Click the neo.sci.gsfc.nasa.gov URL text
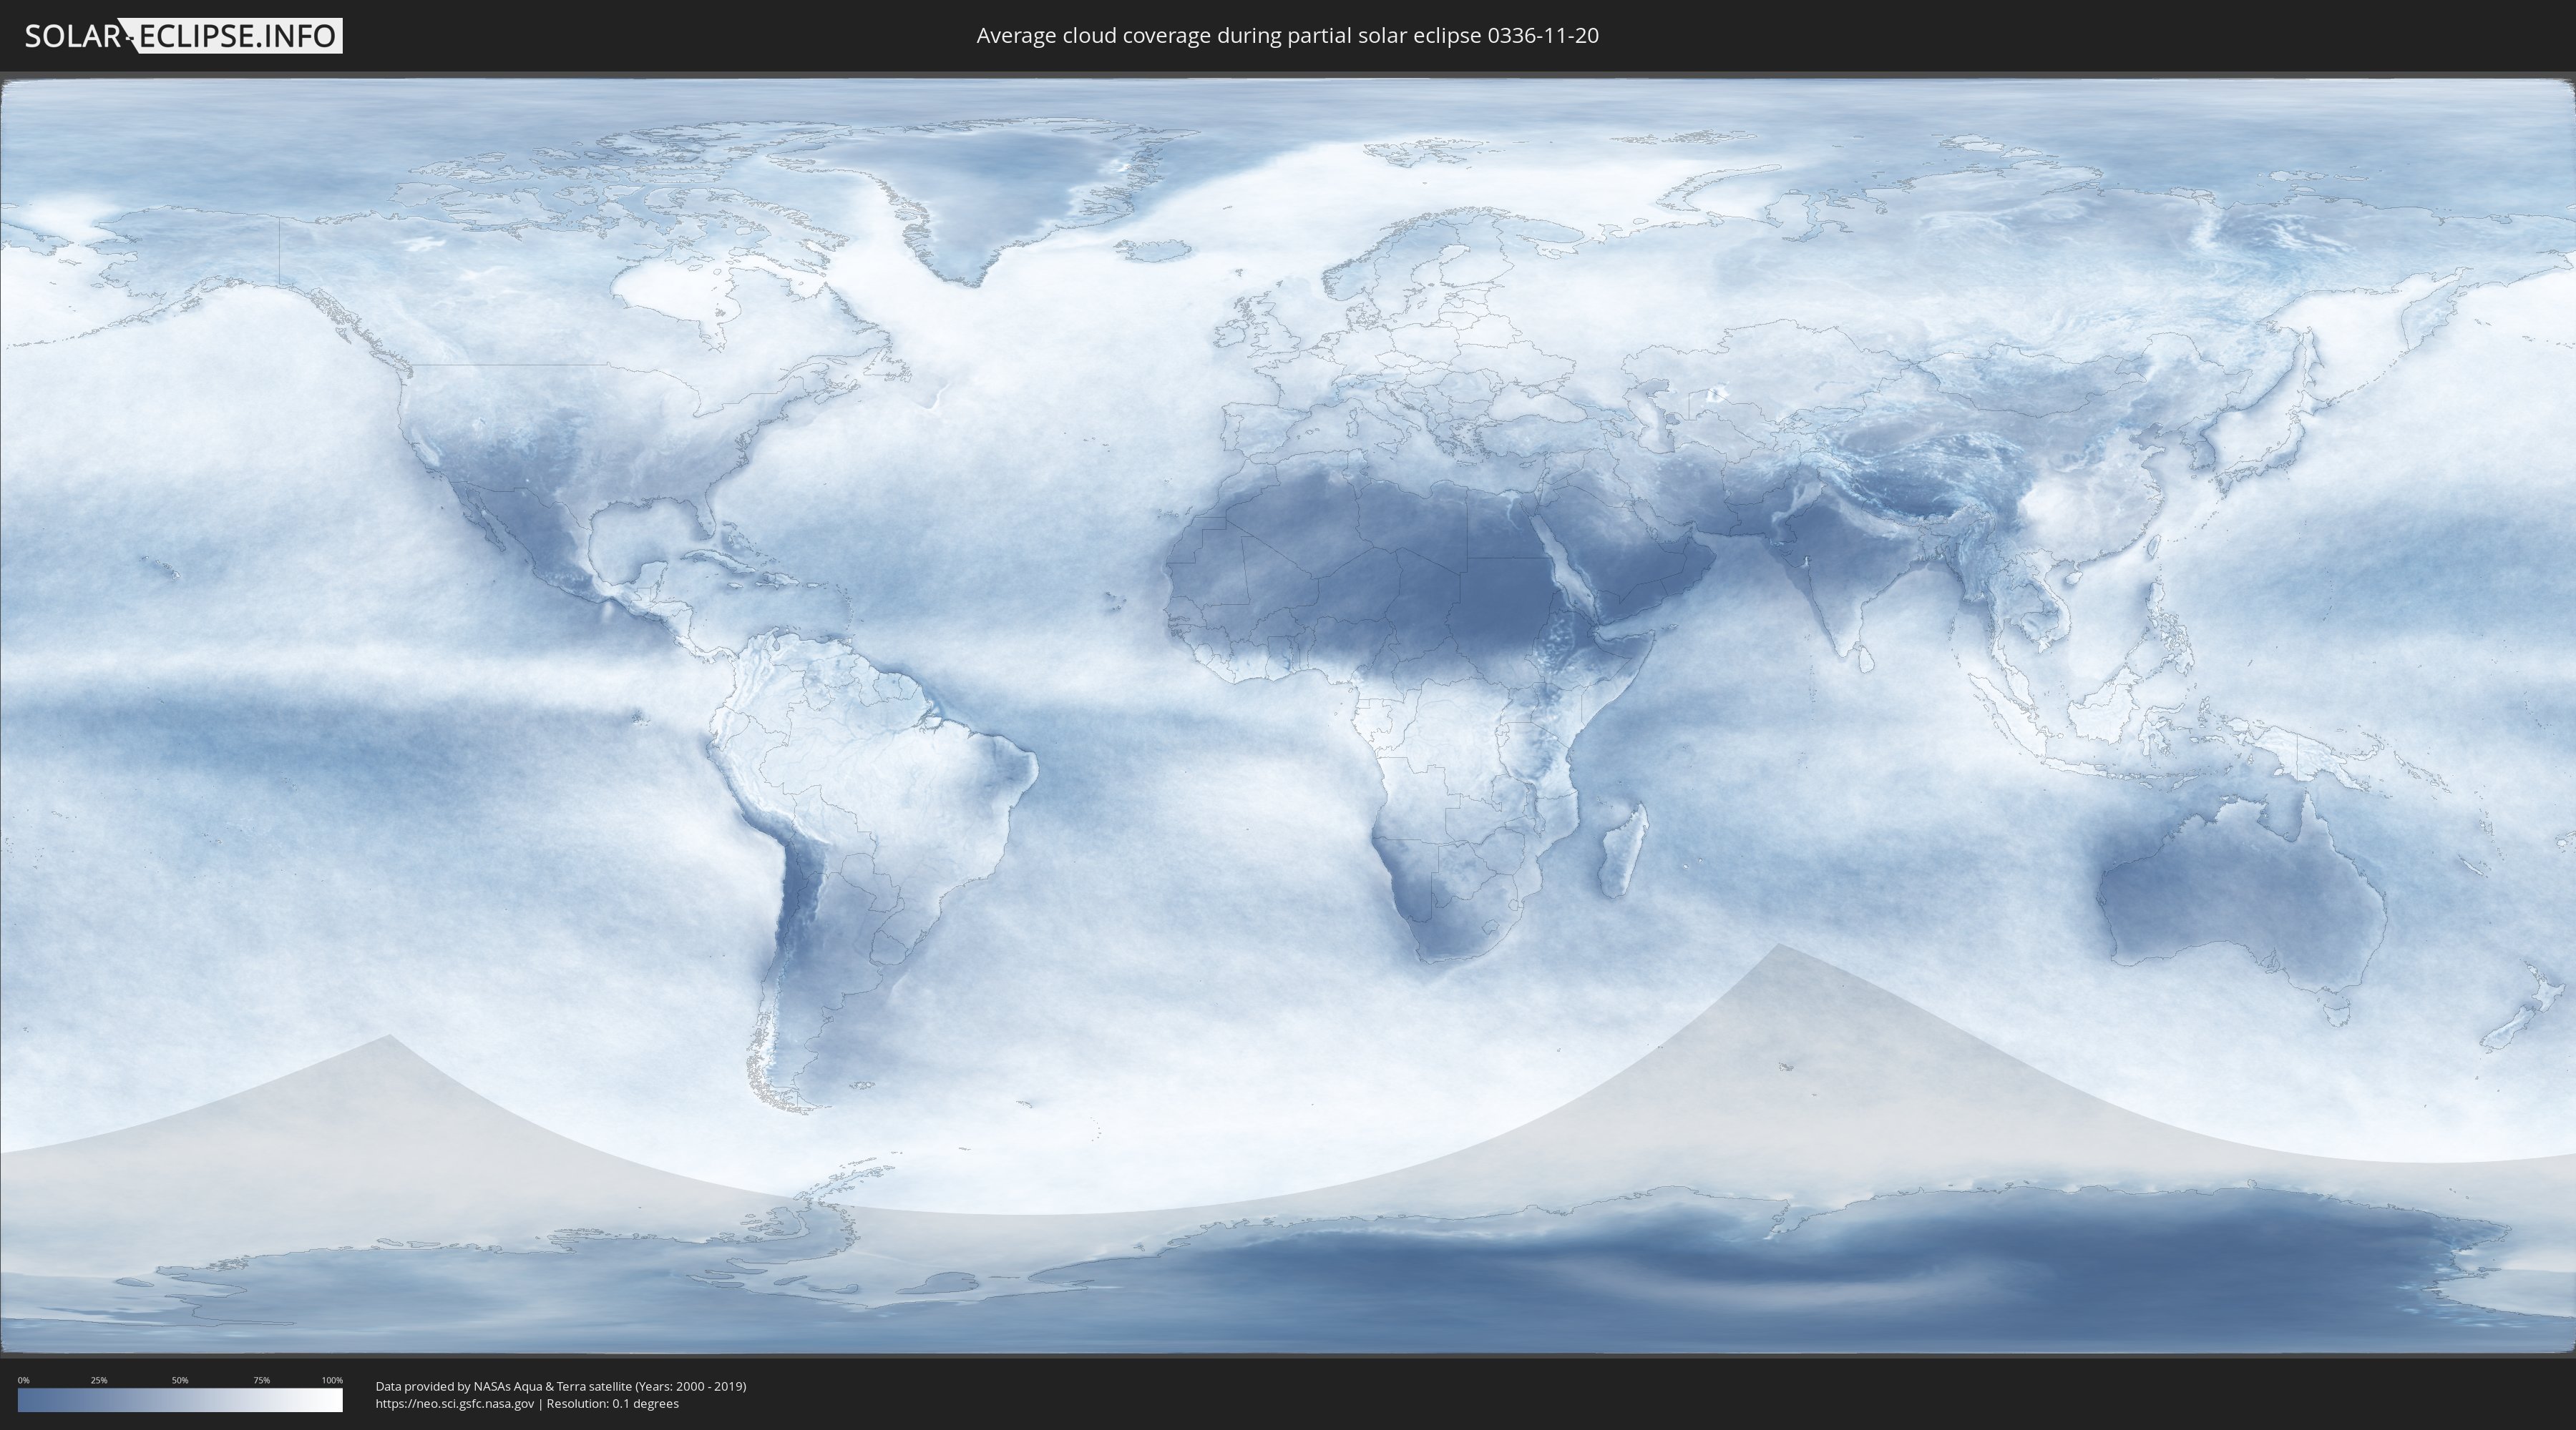This screenshot has width=2576, height=1430. pos(454,1403)
